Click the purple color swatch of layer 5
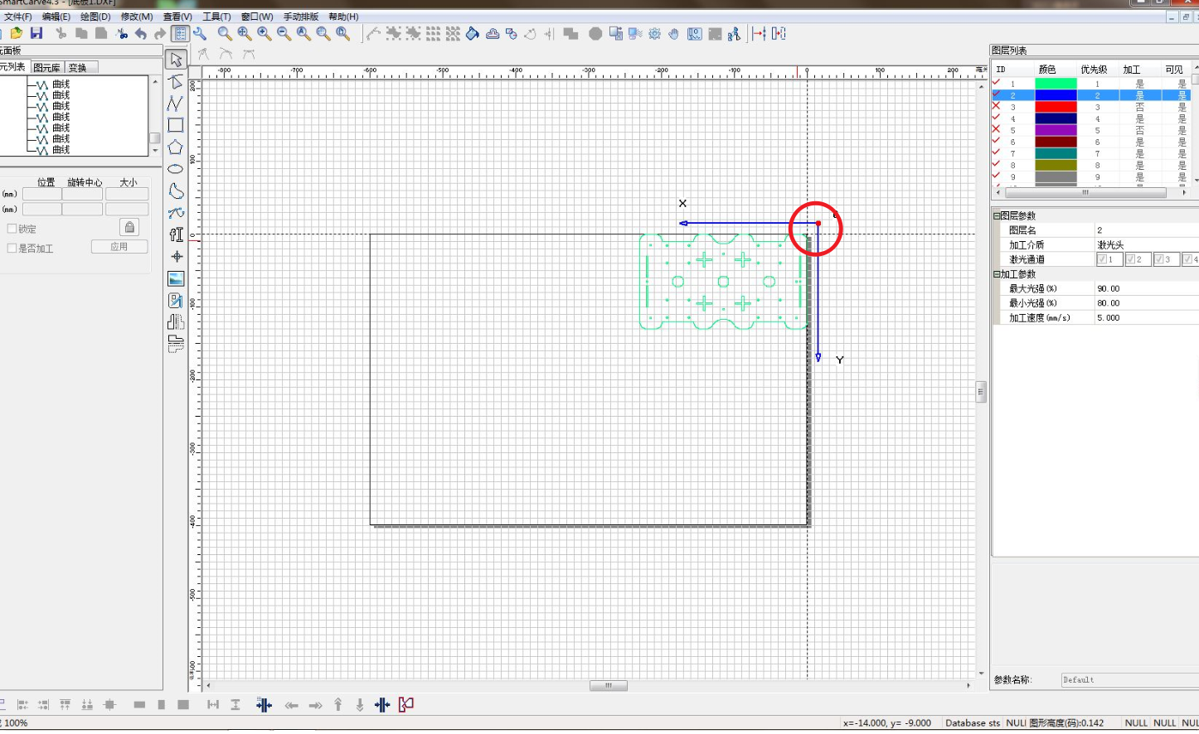The image size is (1199, 734). 1056,130
